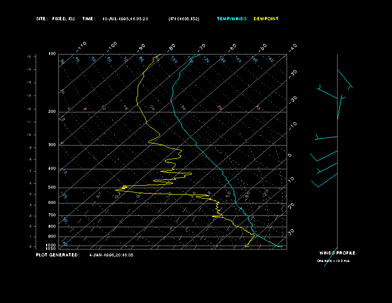This screenshot has width=392, height=303.
Task: Click the pressure level label "800"
Action: point(52,226)
